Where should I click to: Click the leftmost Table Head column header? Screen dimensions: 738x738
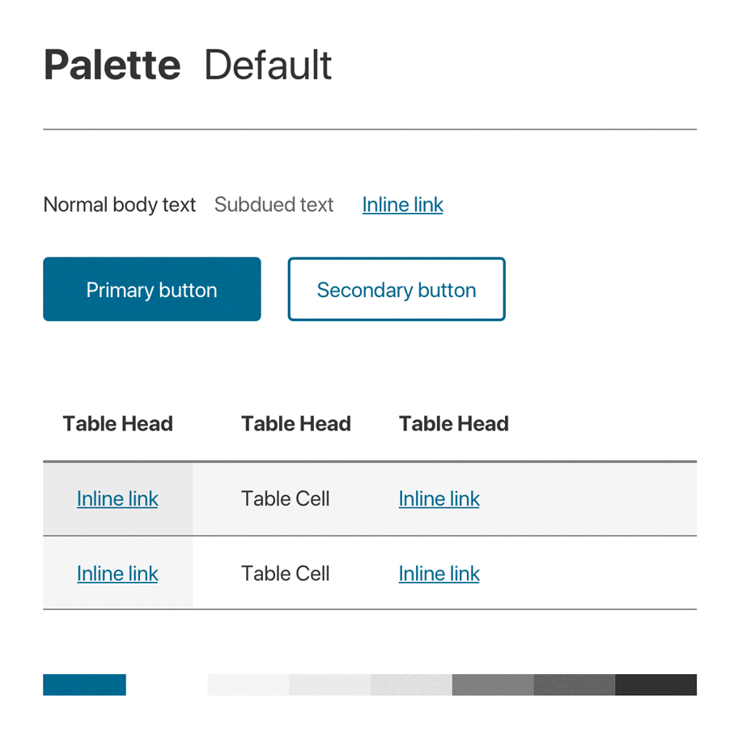[117, 423]
